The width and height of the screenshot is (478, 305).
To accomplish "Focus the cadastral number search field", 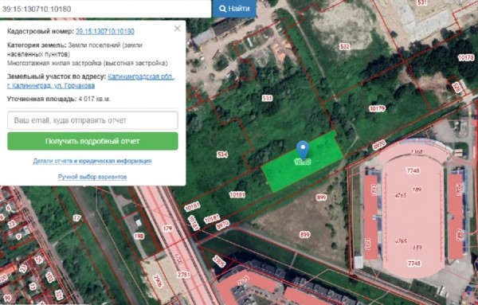I will (105, 9).
